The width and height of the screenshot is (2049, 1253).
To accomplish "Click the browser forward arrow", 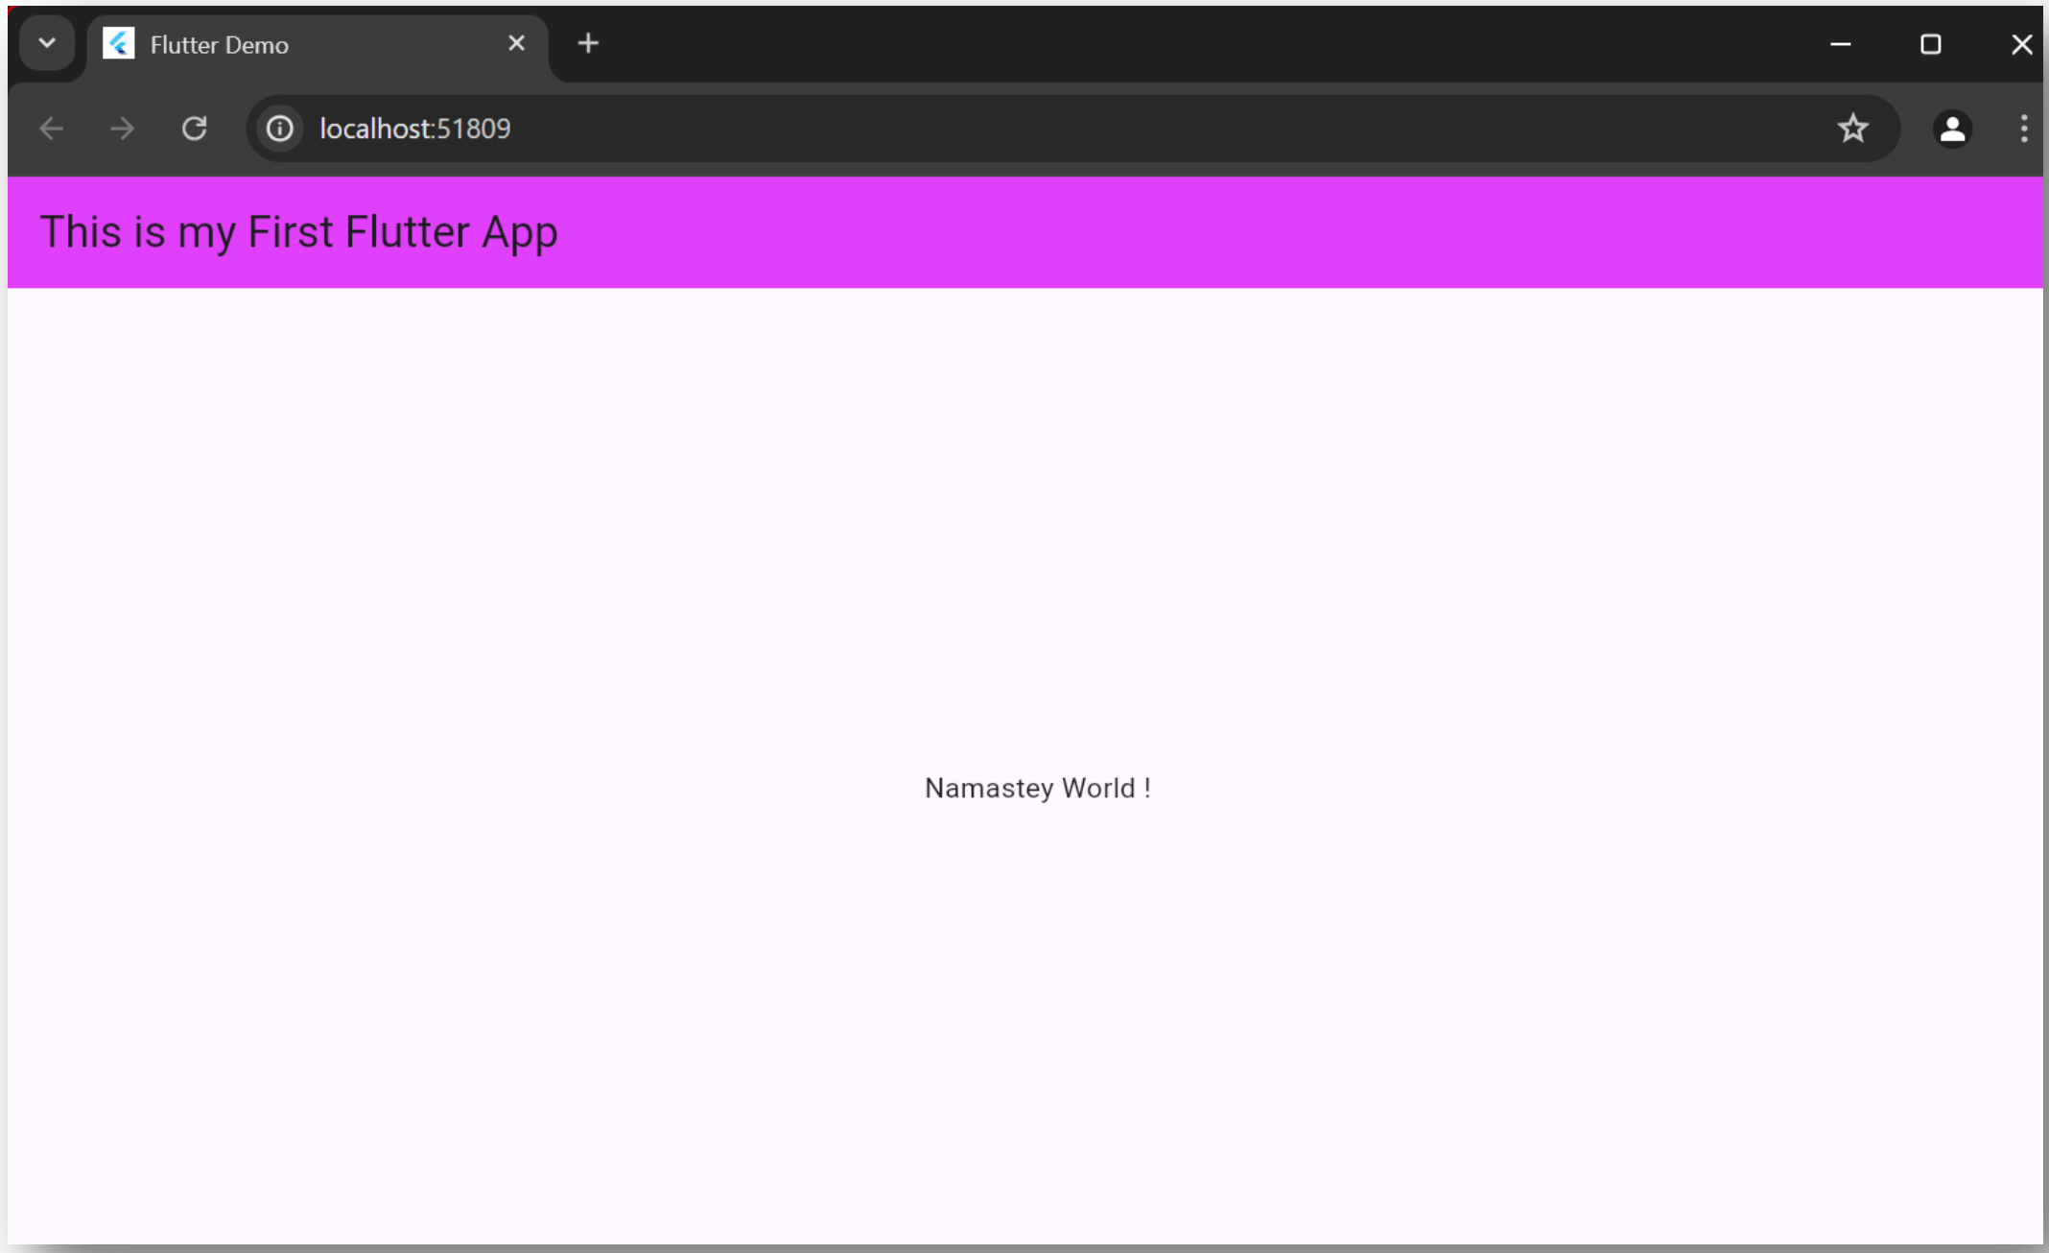I will tap(122, 129).
